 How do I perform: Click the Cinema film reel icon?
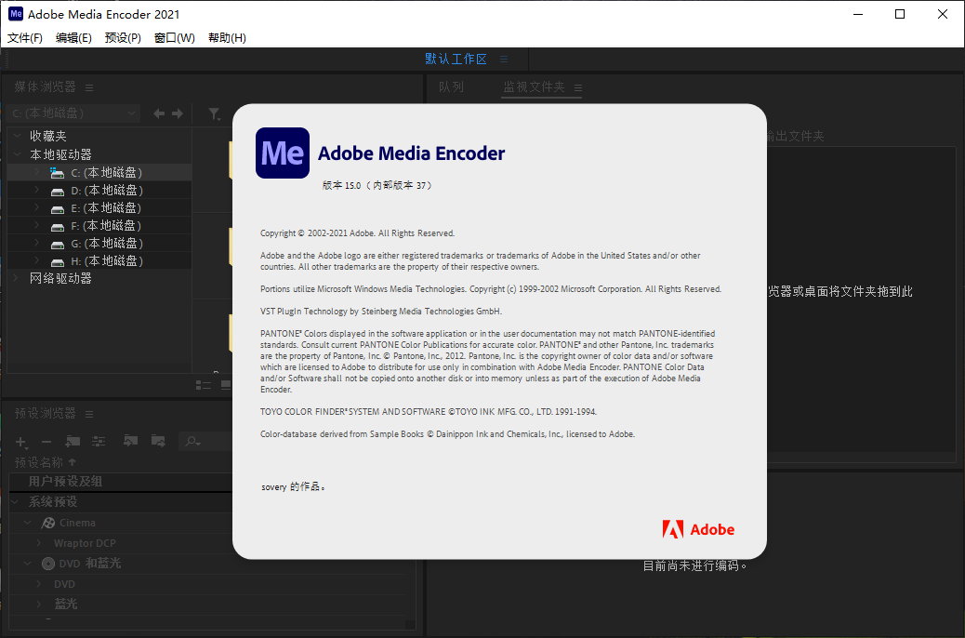point(48,523)
